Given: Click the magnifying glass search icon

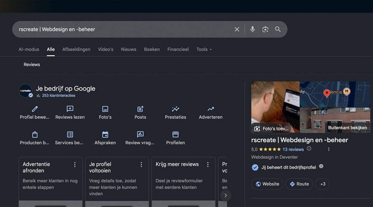Looking at the screenshot, I should (x=278, y=29).
